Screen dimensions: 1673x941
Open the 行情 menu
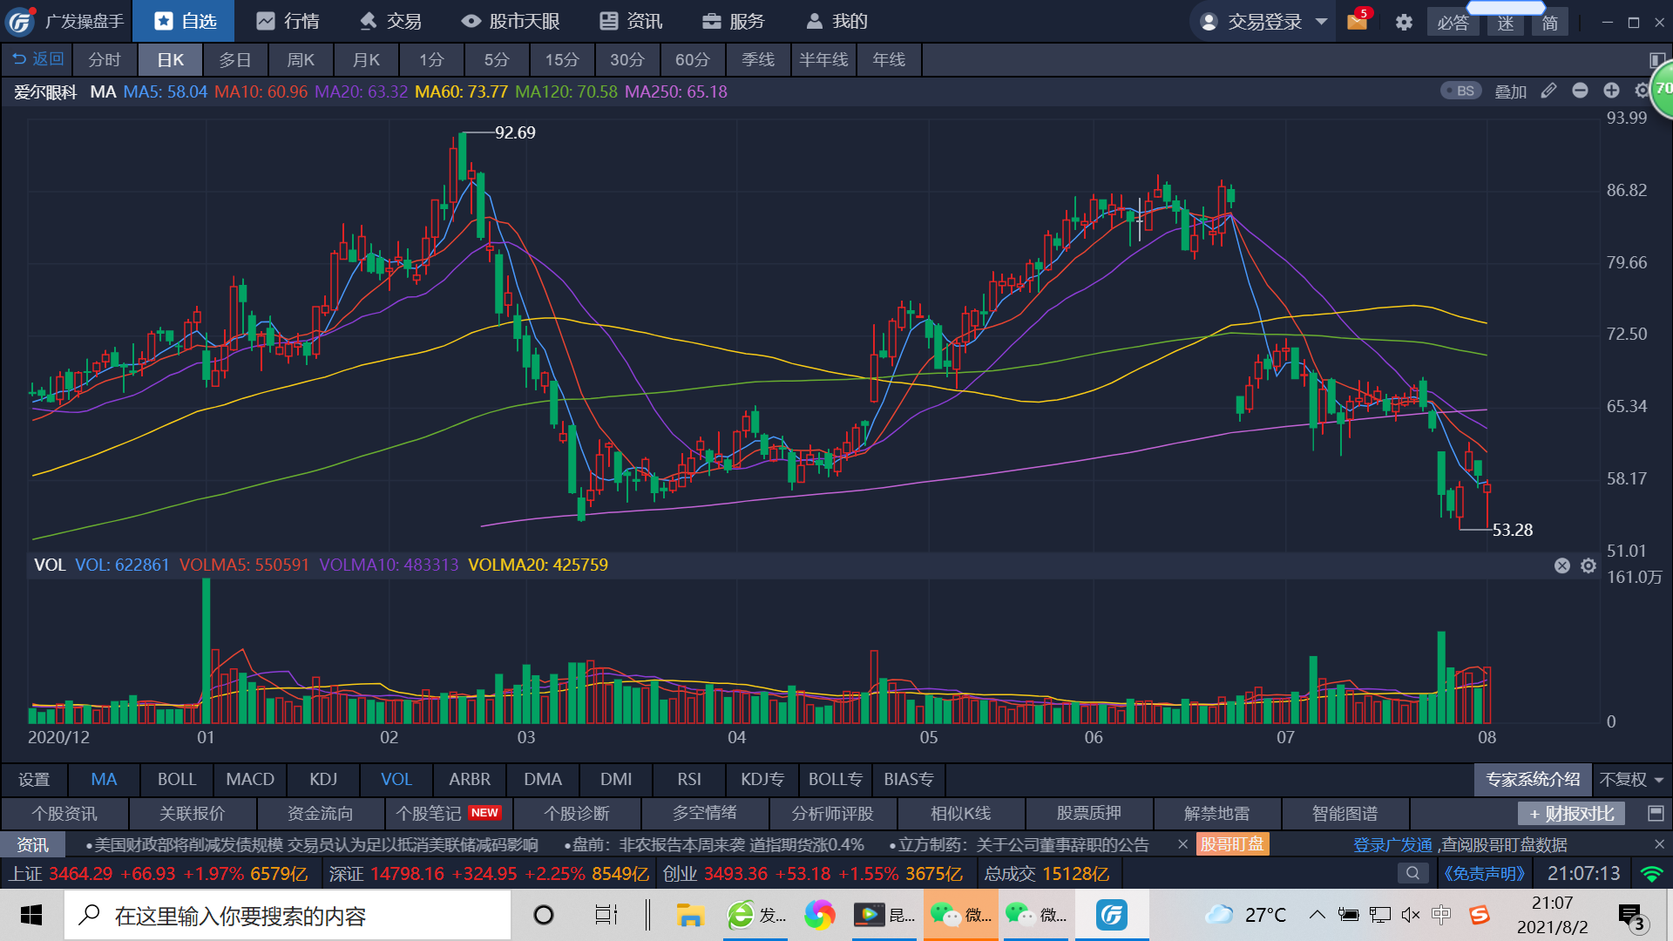[x=288, y=21]
